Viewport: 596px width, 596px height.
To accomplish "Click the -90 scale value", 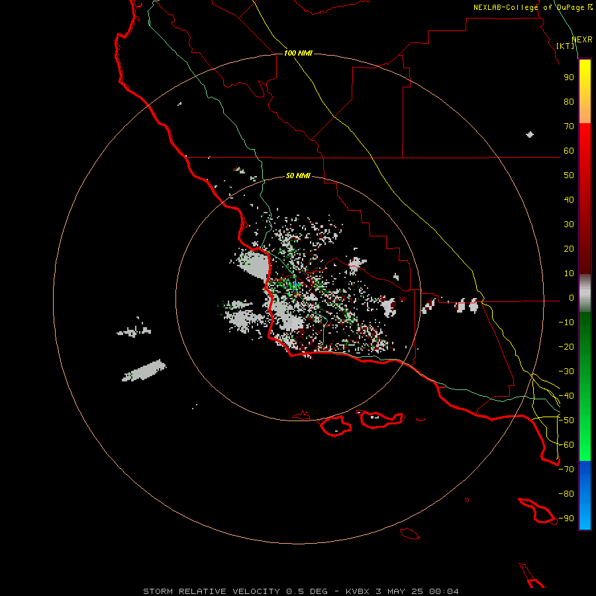I will coord(566,519).
